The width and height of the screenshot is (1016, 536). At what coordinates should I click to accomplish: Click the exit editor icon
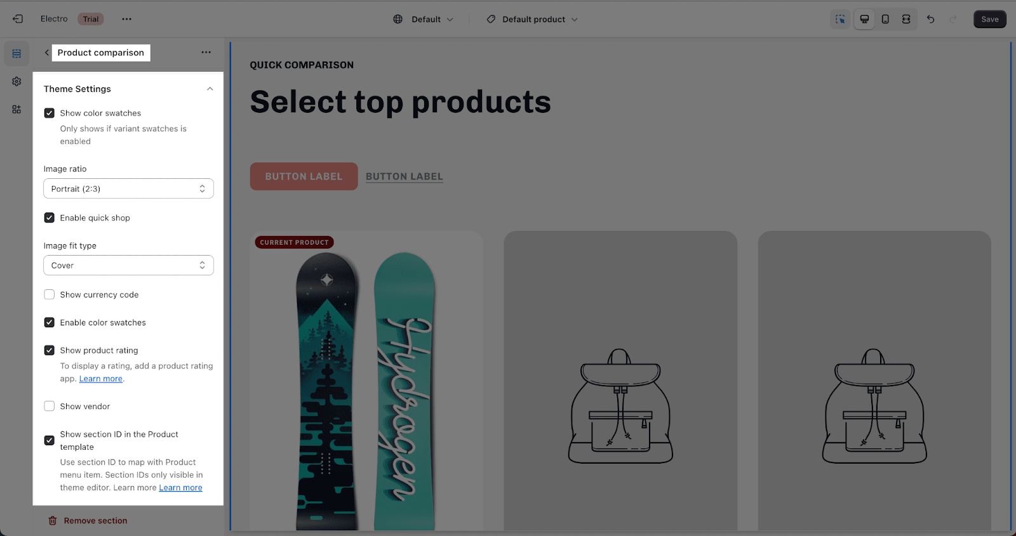click(x=18, y=19)
